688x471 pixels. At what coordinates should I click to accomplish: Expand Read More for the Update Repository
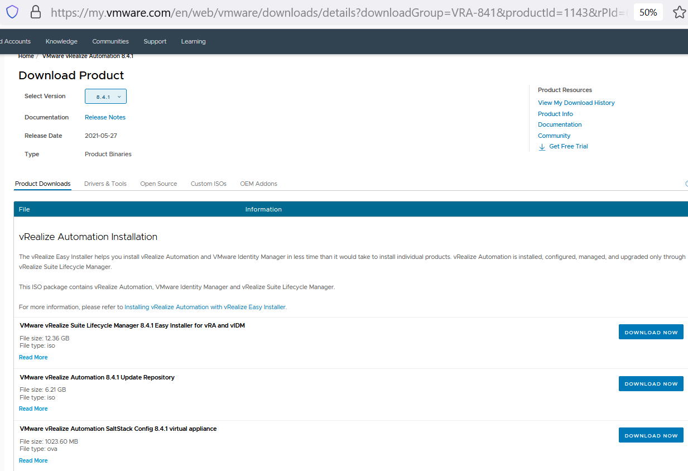click(33, 408)
